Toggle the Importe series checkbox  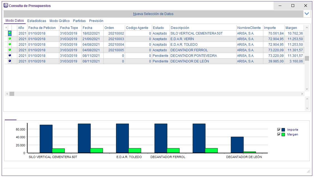coord(279,130)
